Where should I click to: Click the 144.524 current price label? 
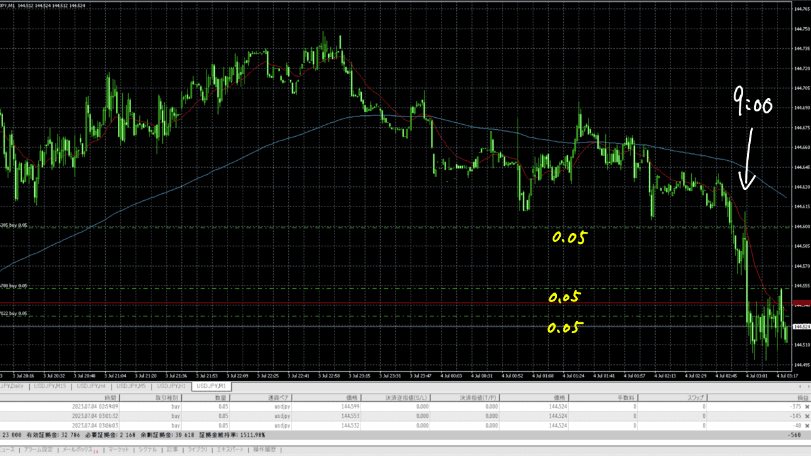(x=801, y=327)
